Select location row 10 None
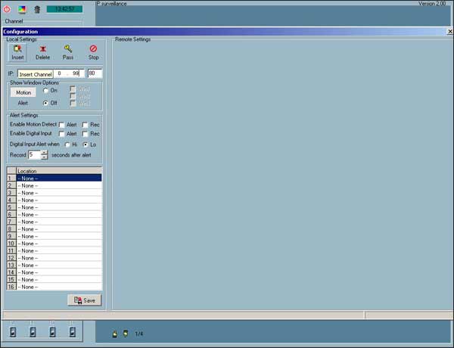Screen dimensions: 454x348 tap(59, 243)
